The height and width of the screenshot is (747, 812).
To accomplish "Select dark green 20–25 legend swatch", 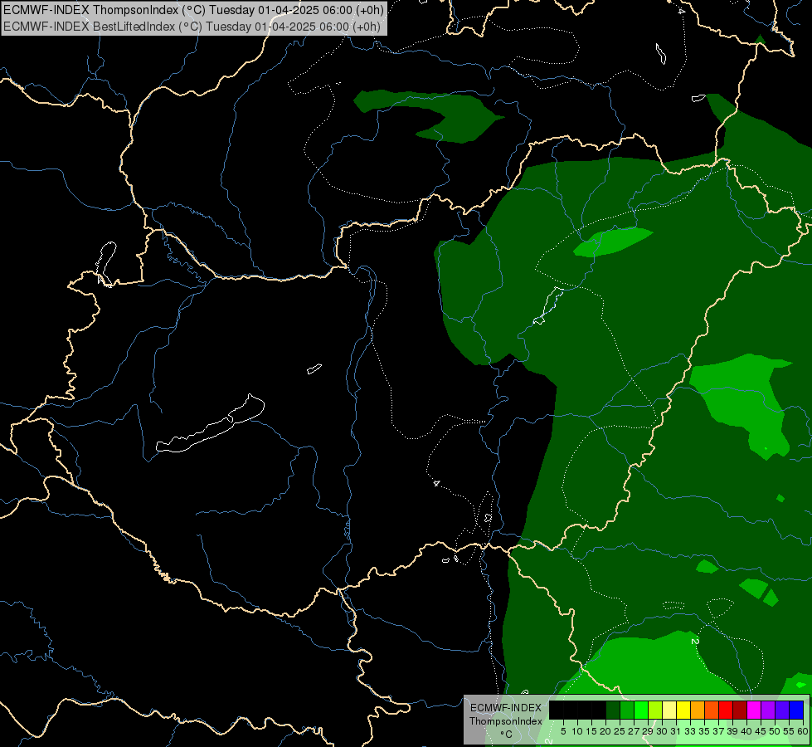I will [x=613, y=710].
